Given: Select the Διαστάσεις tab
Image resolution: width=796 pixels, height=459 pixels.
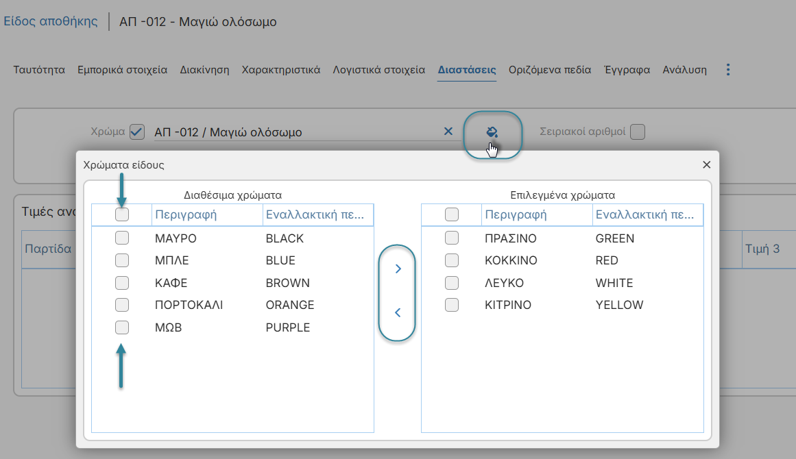Looking at the screenshot, I should [467, 70].
